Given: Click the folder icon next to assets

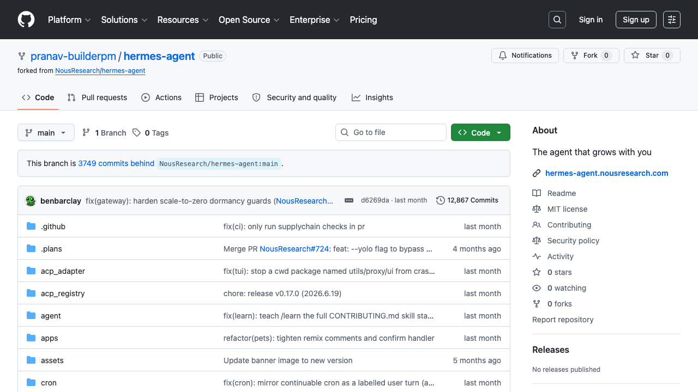Looking at the screenshot, I should 31,360.
